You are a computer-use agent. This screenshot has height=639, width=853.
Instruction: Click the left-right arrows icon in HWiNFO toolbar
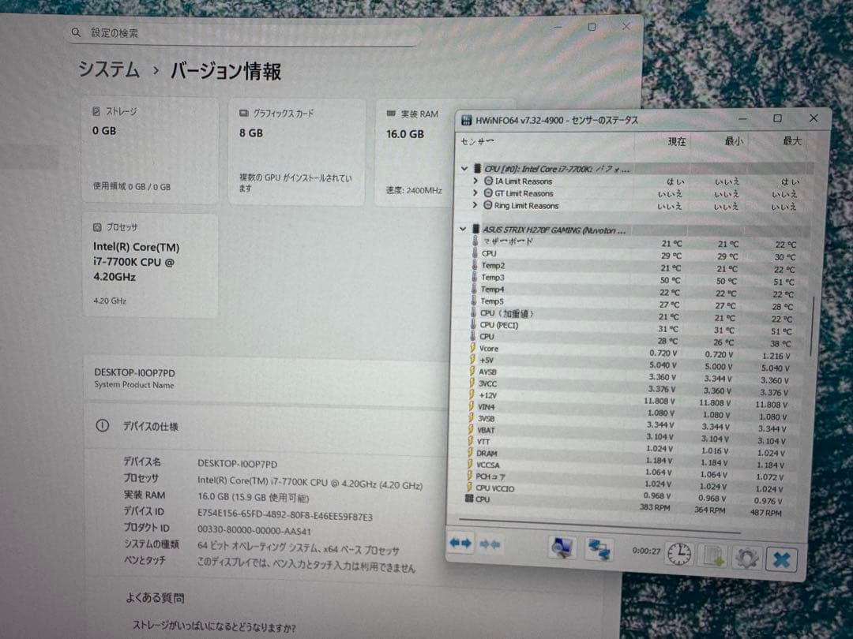coord(460,544)
